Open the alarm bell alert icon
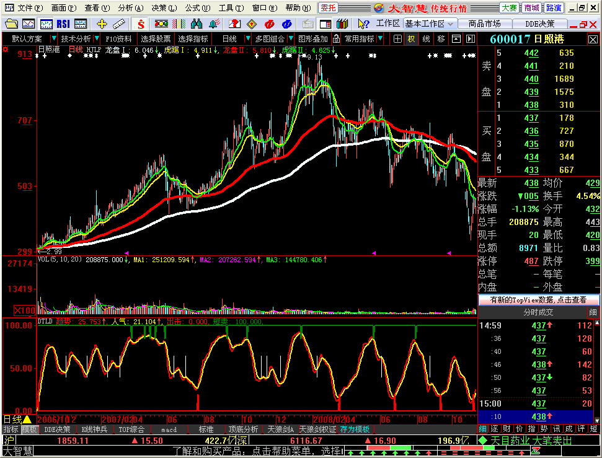 point(215,24)
